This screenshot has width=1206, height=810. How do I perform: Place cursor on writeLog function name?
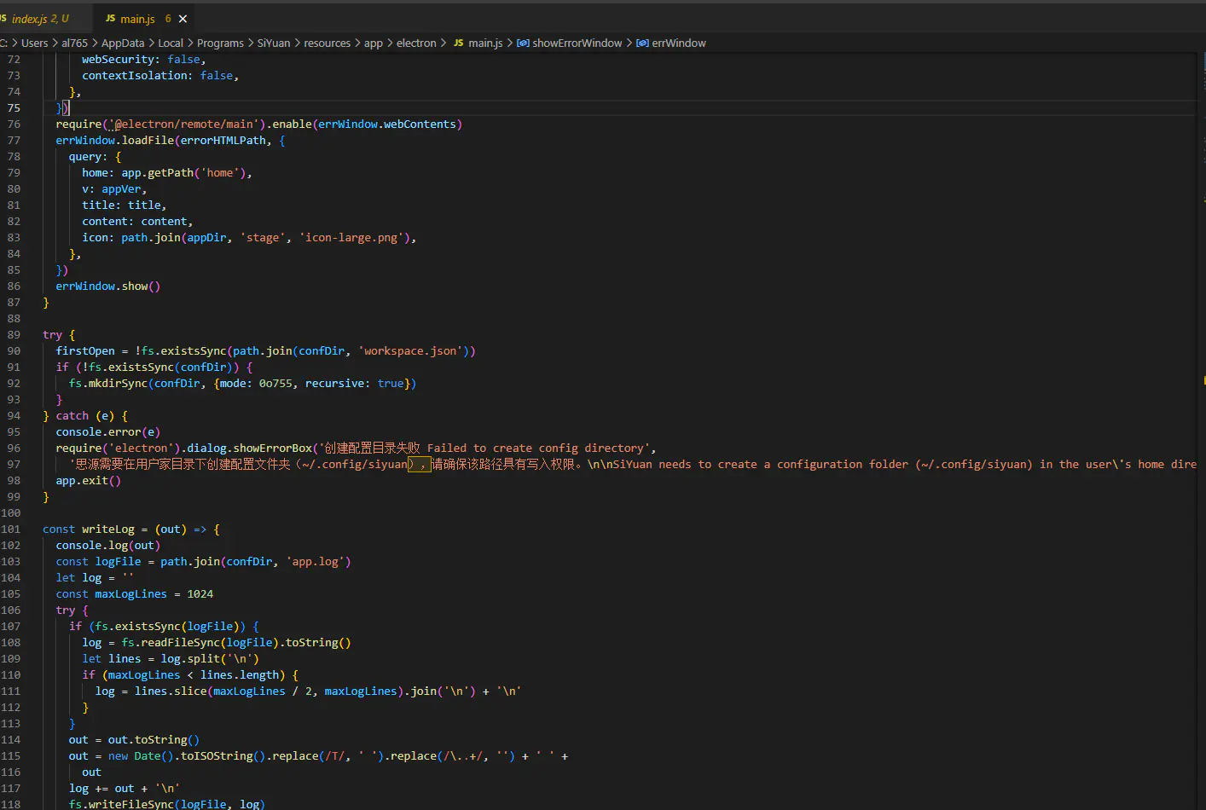tap(107, 529)
